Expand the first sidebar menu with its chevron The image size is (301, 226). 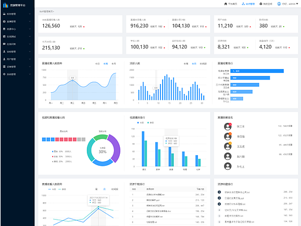tap(30, 14)
